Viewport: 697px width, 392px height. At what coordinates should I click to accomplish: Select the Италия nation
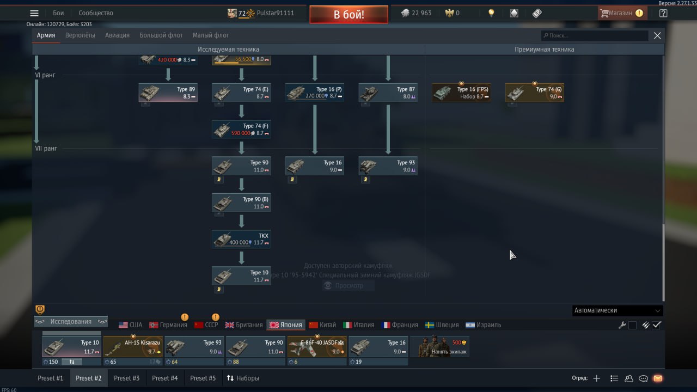(359, 325)
